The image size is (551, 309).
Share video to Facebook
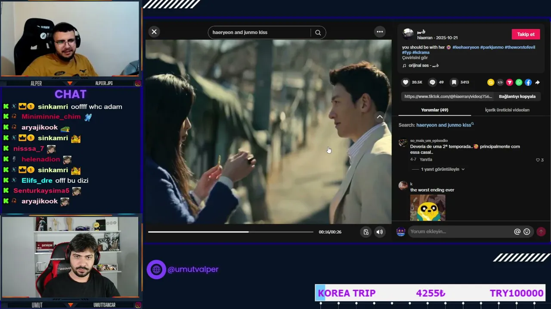pos(528,82)
